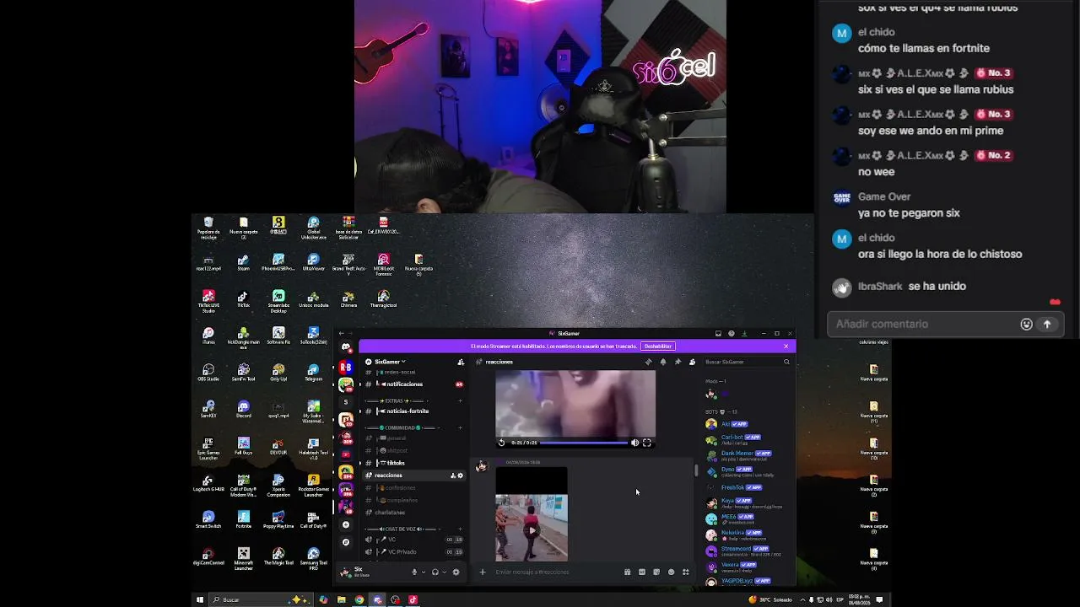Dismiss the streamer mode banner
1080x607 pixels.
click(x=786, y=346)
